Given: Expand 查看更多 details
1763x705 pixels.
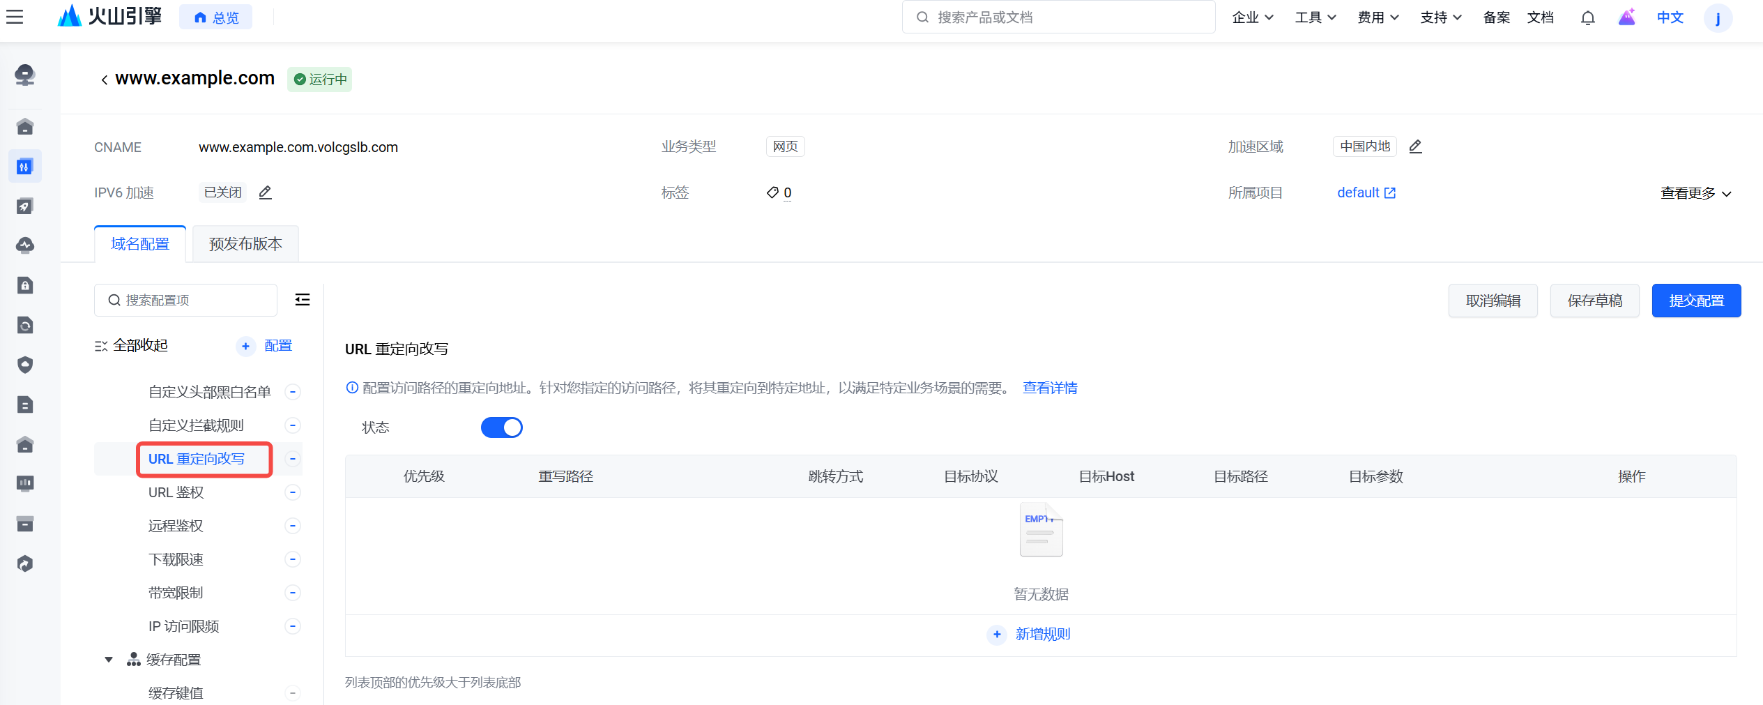Looking at the screenshot, I should tap(1695, 193).
